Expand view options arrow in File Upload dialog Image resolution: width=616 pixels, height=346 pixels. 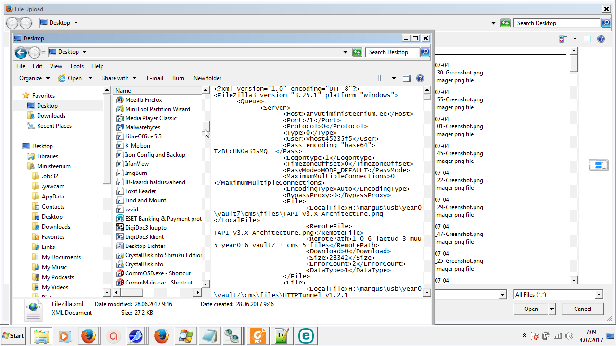click(x=575, y=39)
